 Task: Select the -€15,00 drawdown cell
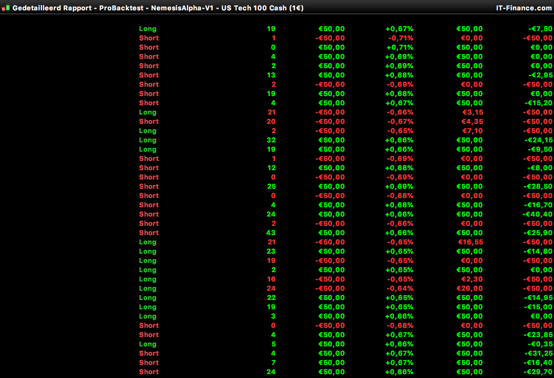coord(538,307)
